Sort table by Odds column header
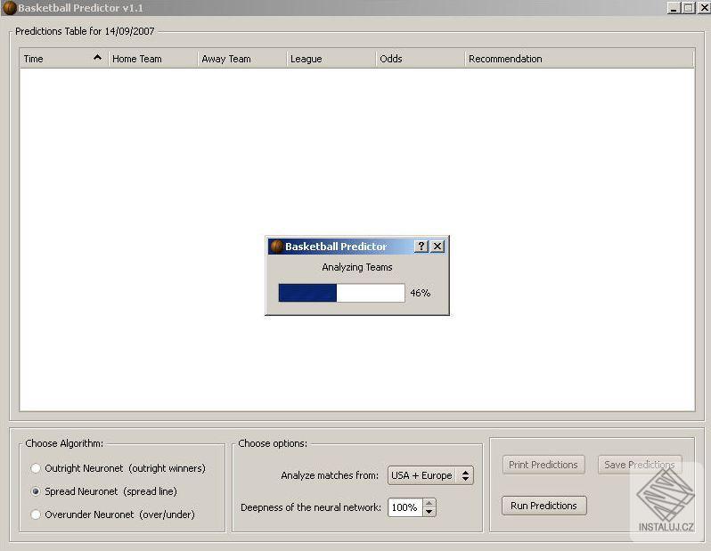Screen dimensions: 711x551 pos(421,59)
